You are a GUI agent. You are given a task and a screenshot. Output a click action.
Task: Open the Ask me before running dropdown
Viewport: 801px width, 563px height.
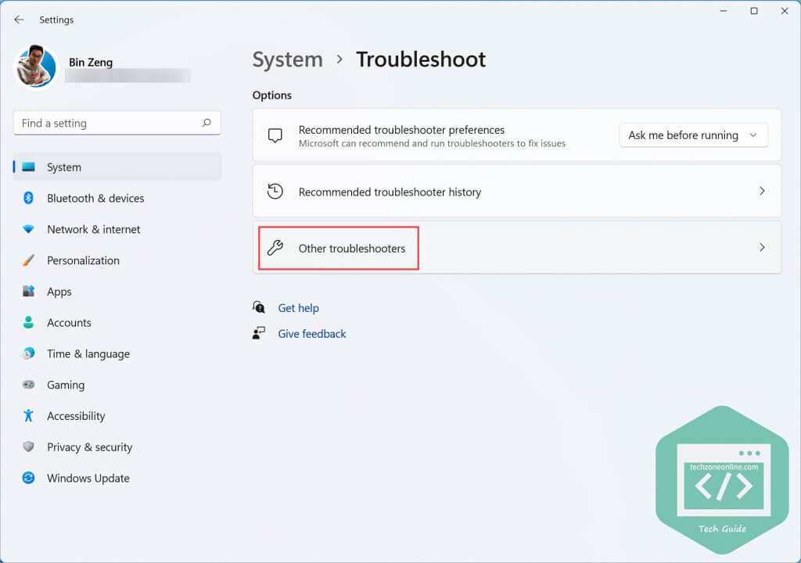pos(693,134)
